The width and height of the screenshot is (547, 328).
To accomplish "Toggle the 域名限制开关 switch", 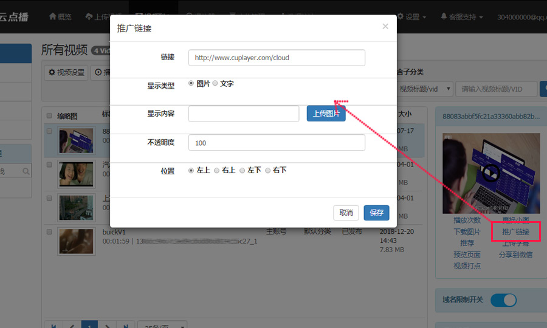I will [503, 299].
